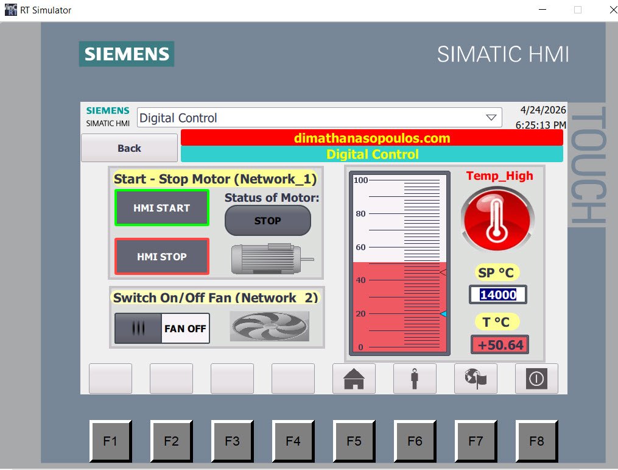The width and height of the screenshot is (618, 470).
Task: Click the T °C value display field
Action: click(499, 345)
